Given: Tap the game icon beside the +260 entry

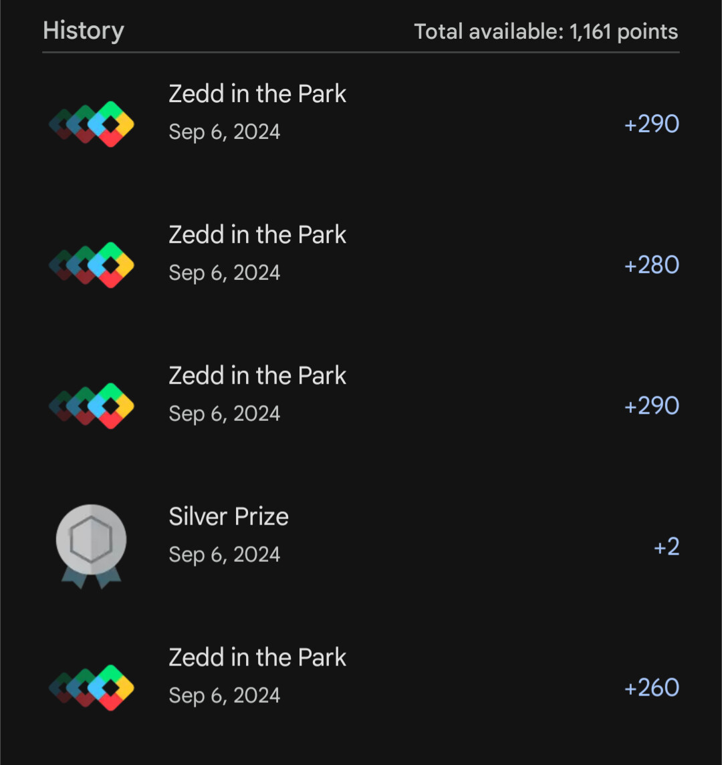Looking at the screenshot, I should pyautogui.click(x=92, y=687).
